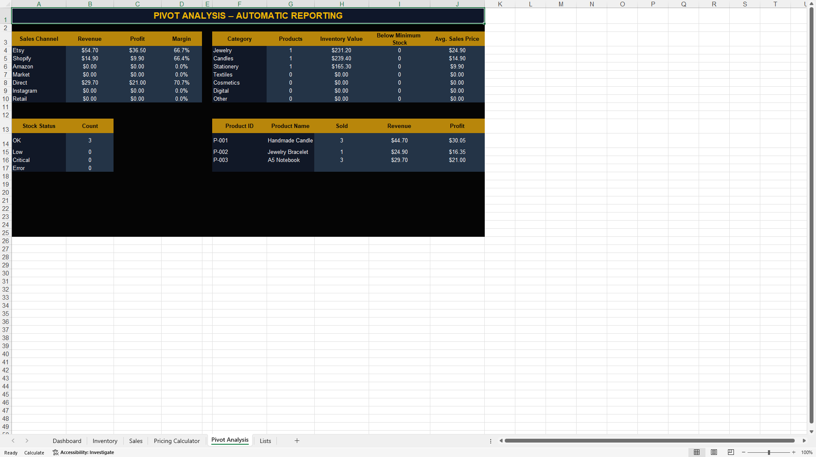Click horizontal scrollbar left arrow
Image resolution: width=816 pixels, height=457 pixels.
pos(501,441)
